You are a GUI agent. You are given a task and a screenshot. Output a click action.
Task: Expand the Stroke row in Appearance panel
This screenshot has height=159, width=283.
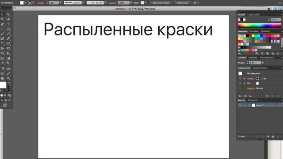tap(245, 79)
